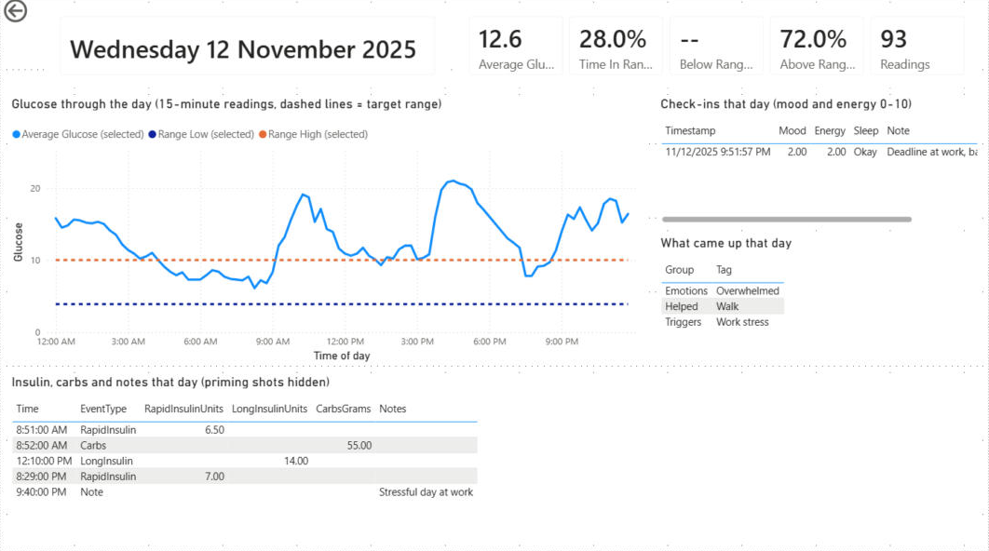Select the 8:29:00 PM event time

coord(41,477)
